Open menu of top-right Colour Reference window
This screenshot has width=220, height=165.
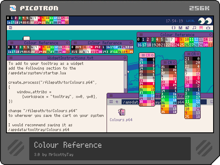tap(141, 34)
